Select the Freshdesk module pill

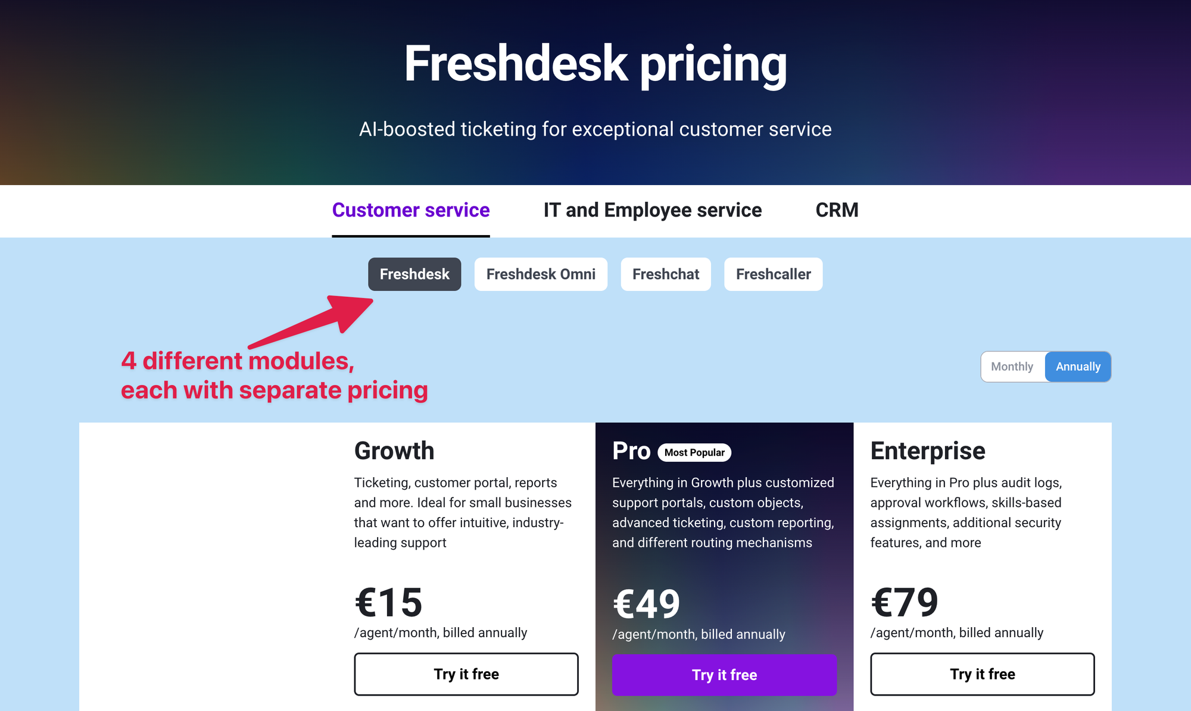click(414, 274)
